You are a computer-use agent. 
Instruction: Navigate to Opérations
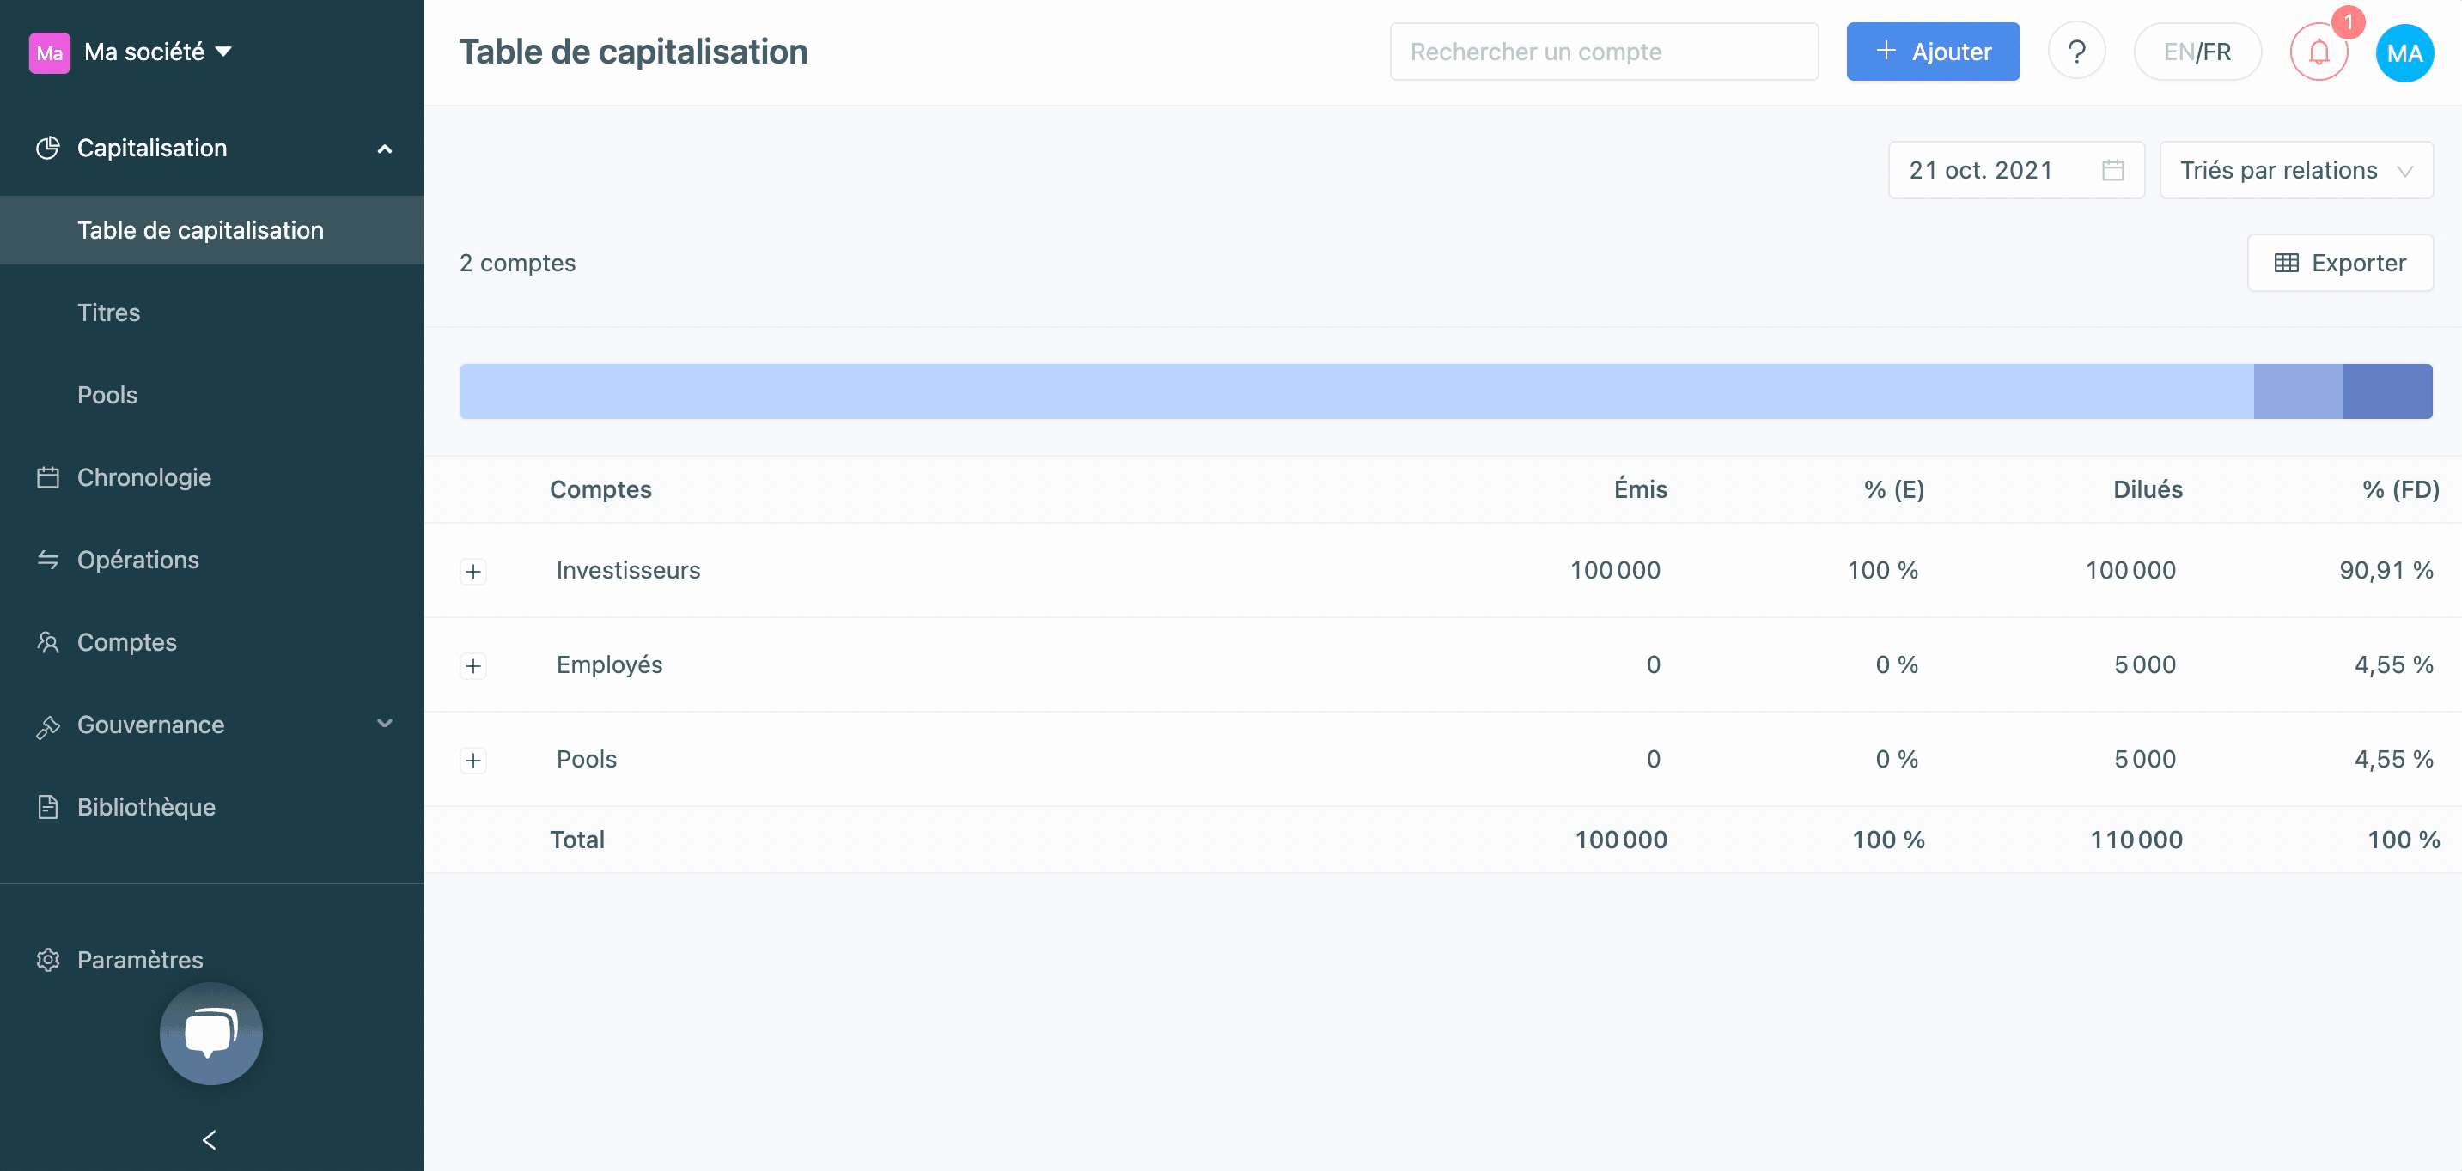pyautogui.click(x=138, y=560)
